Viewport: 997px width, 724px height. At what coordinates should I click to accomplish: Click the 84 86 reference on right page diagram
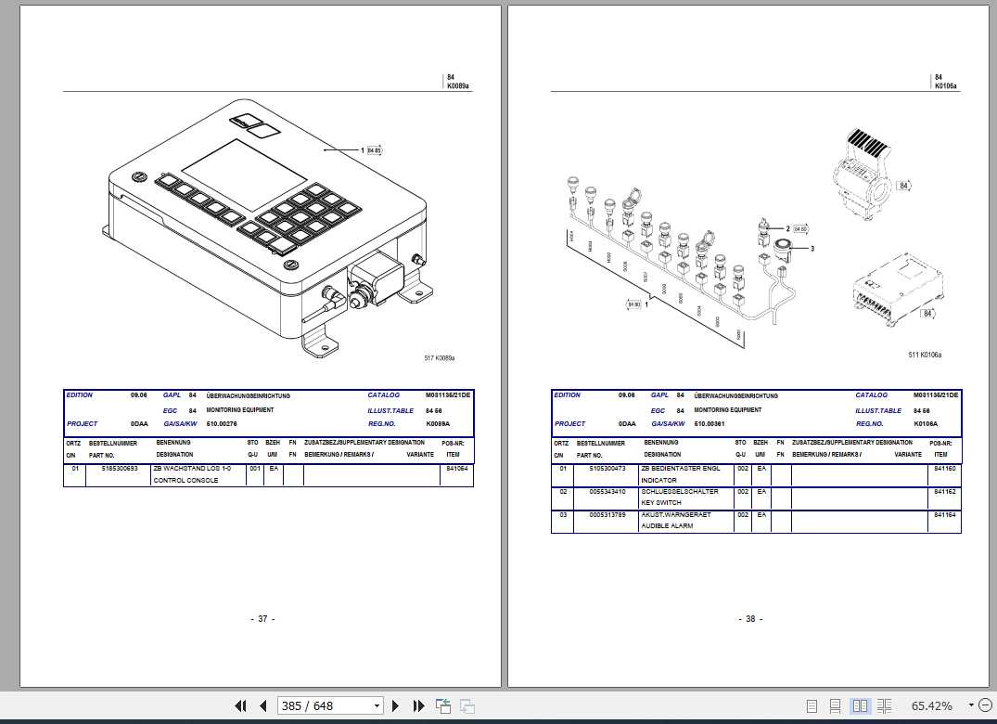pos(799,227)
